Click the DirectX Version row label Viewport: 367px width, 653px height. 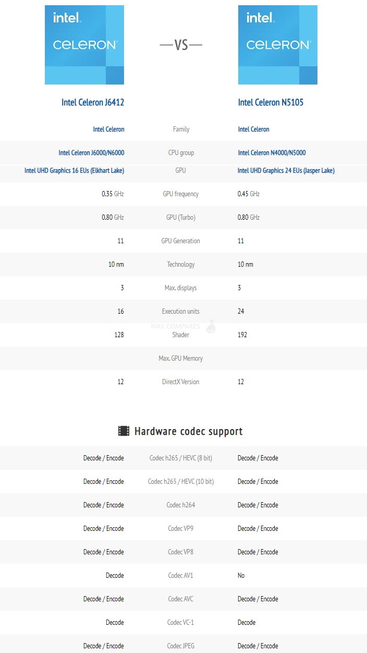(x=181, y=382)
